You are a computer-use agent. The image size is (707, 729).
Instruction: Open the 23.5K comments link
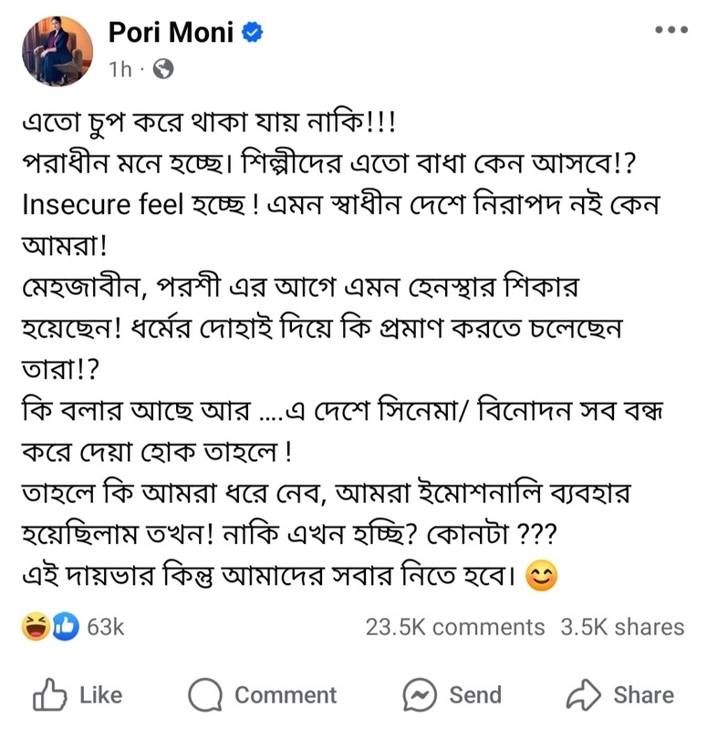pyautogui.click(x=454, y=627)
